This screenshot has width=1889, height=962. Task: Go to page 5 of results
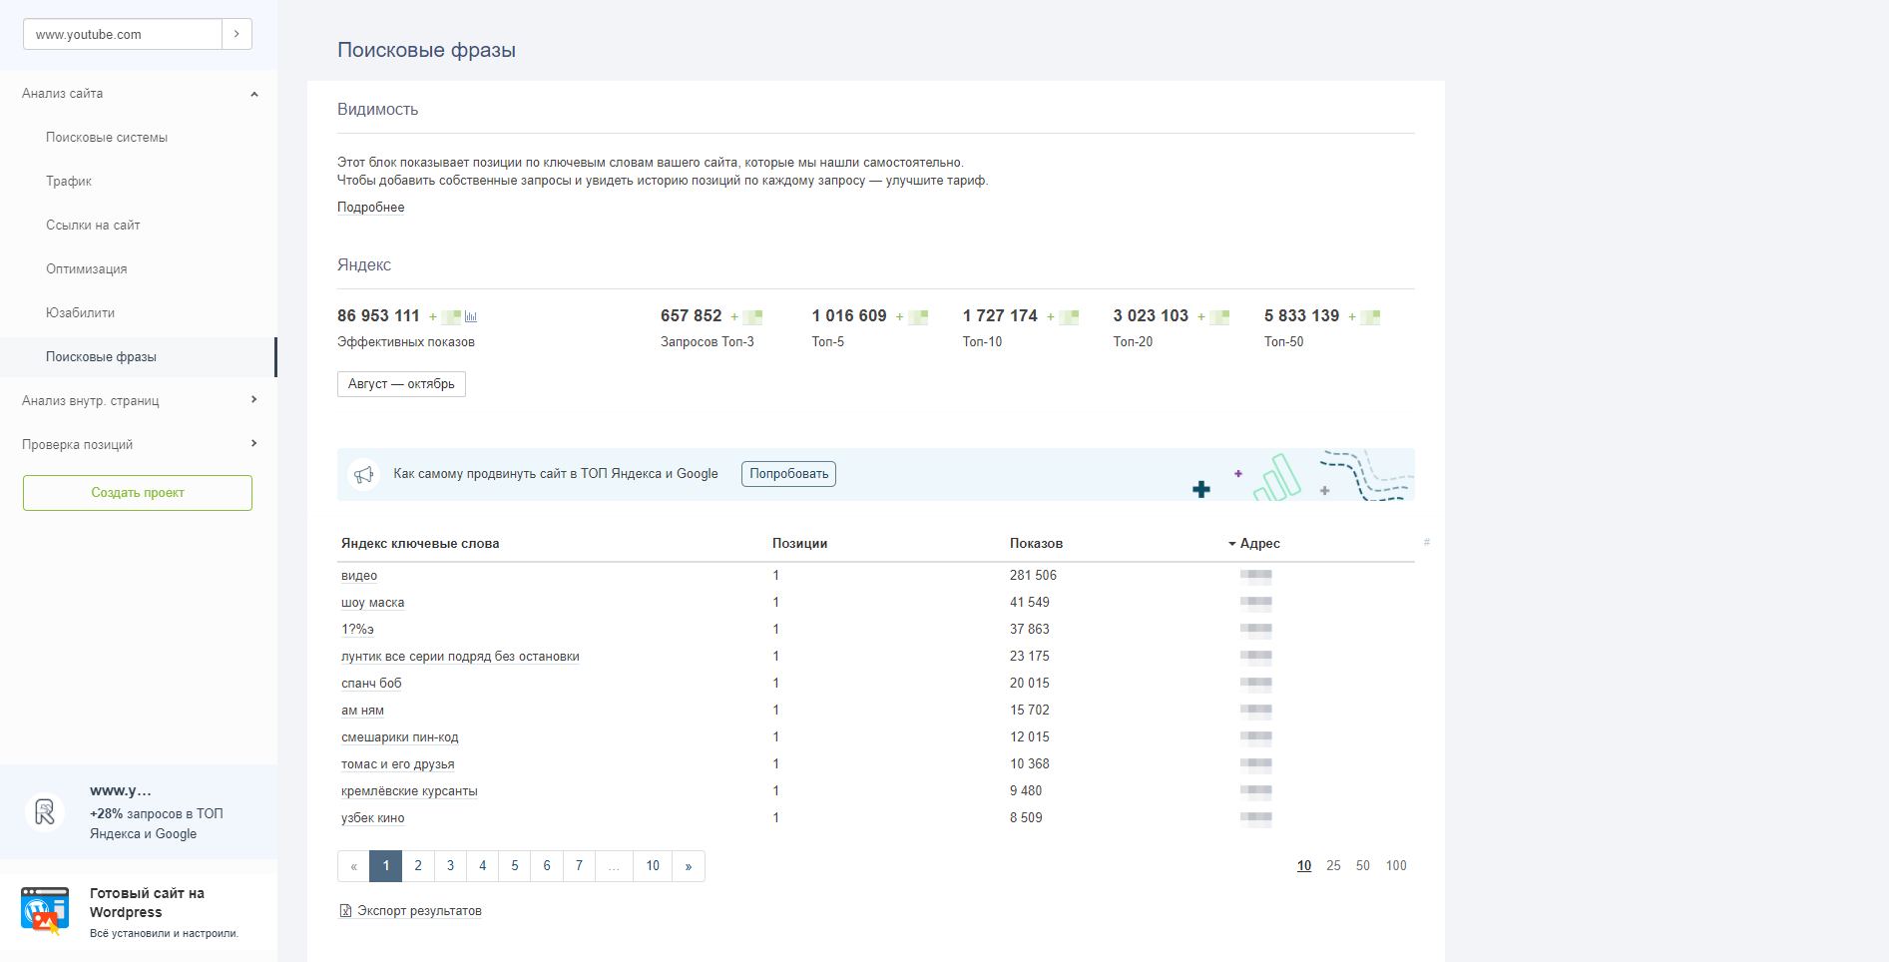(515, 866)
